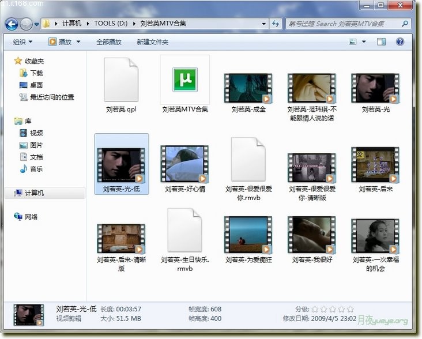Click 新建文件夹 in the toolbar
This screenshot has width=422, height=339.
(152, 42)
